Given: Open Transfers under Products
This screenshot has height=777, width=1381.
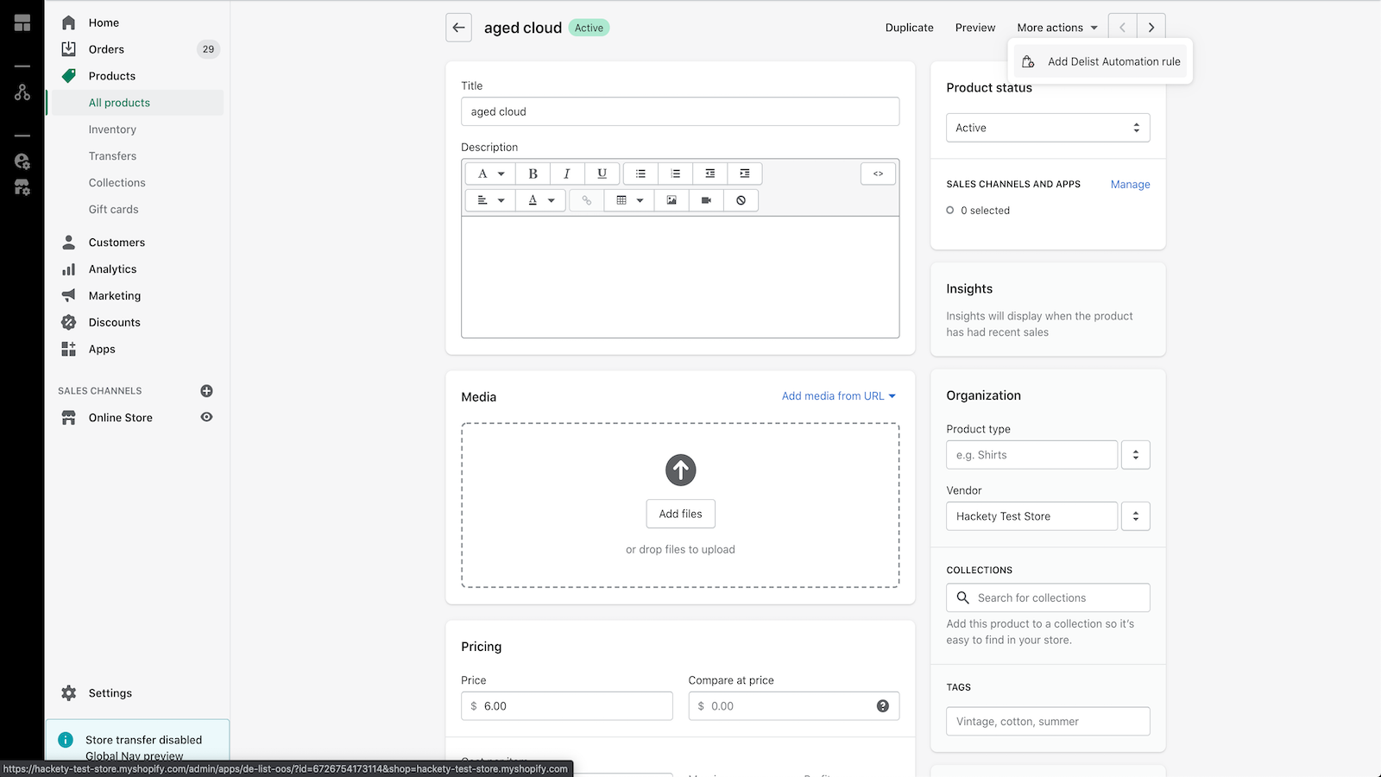Looking at the screenshot, I should click(x=112, y=156).
